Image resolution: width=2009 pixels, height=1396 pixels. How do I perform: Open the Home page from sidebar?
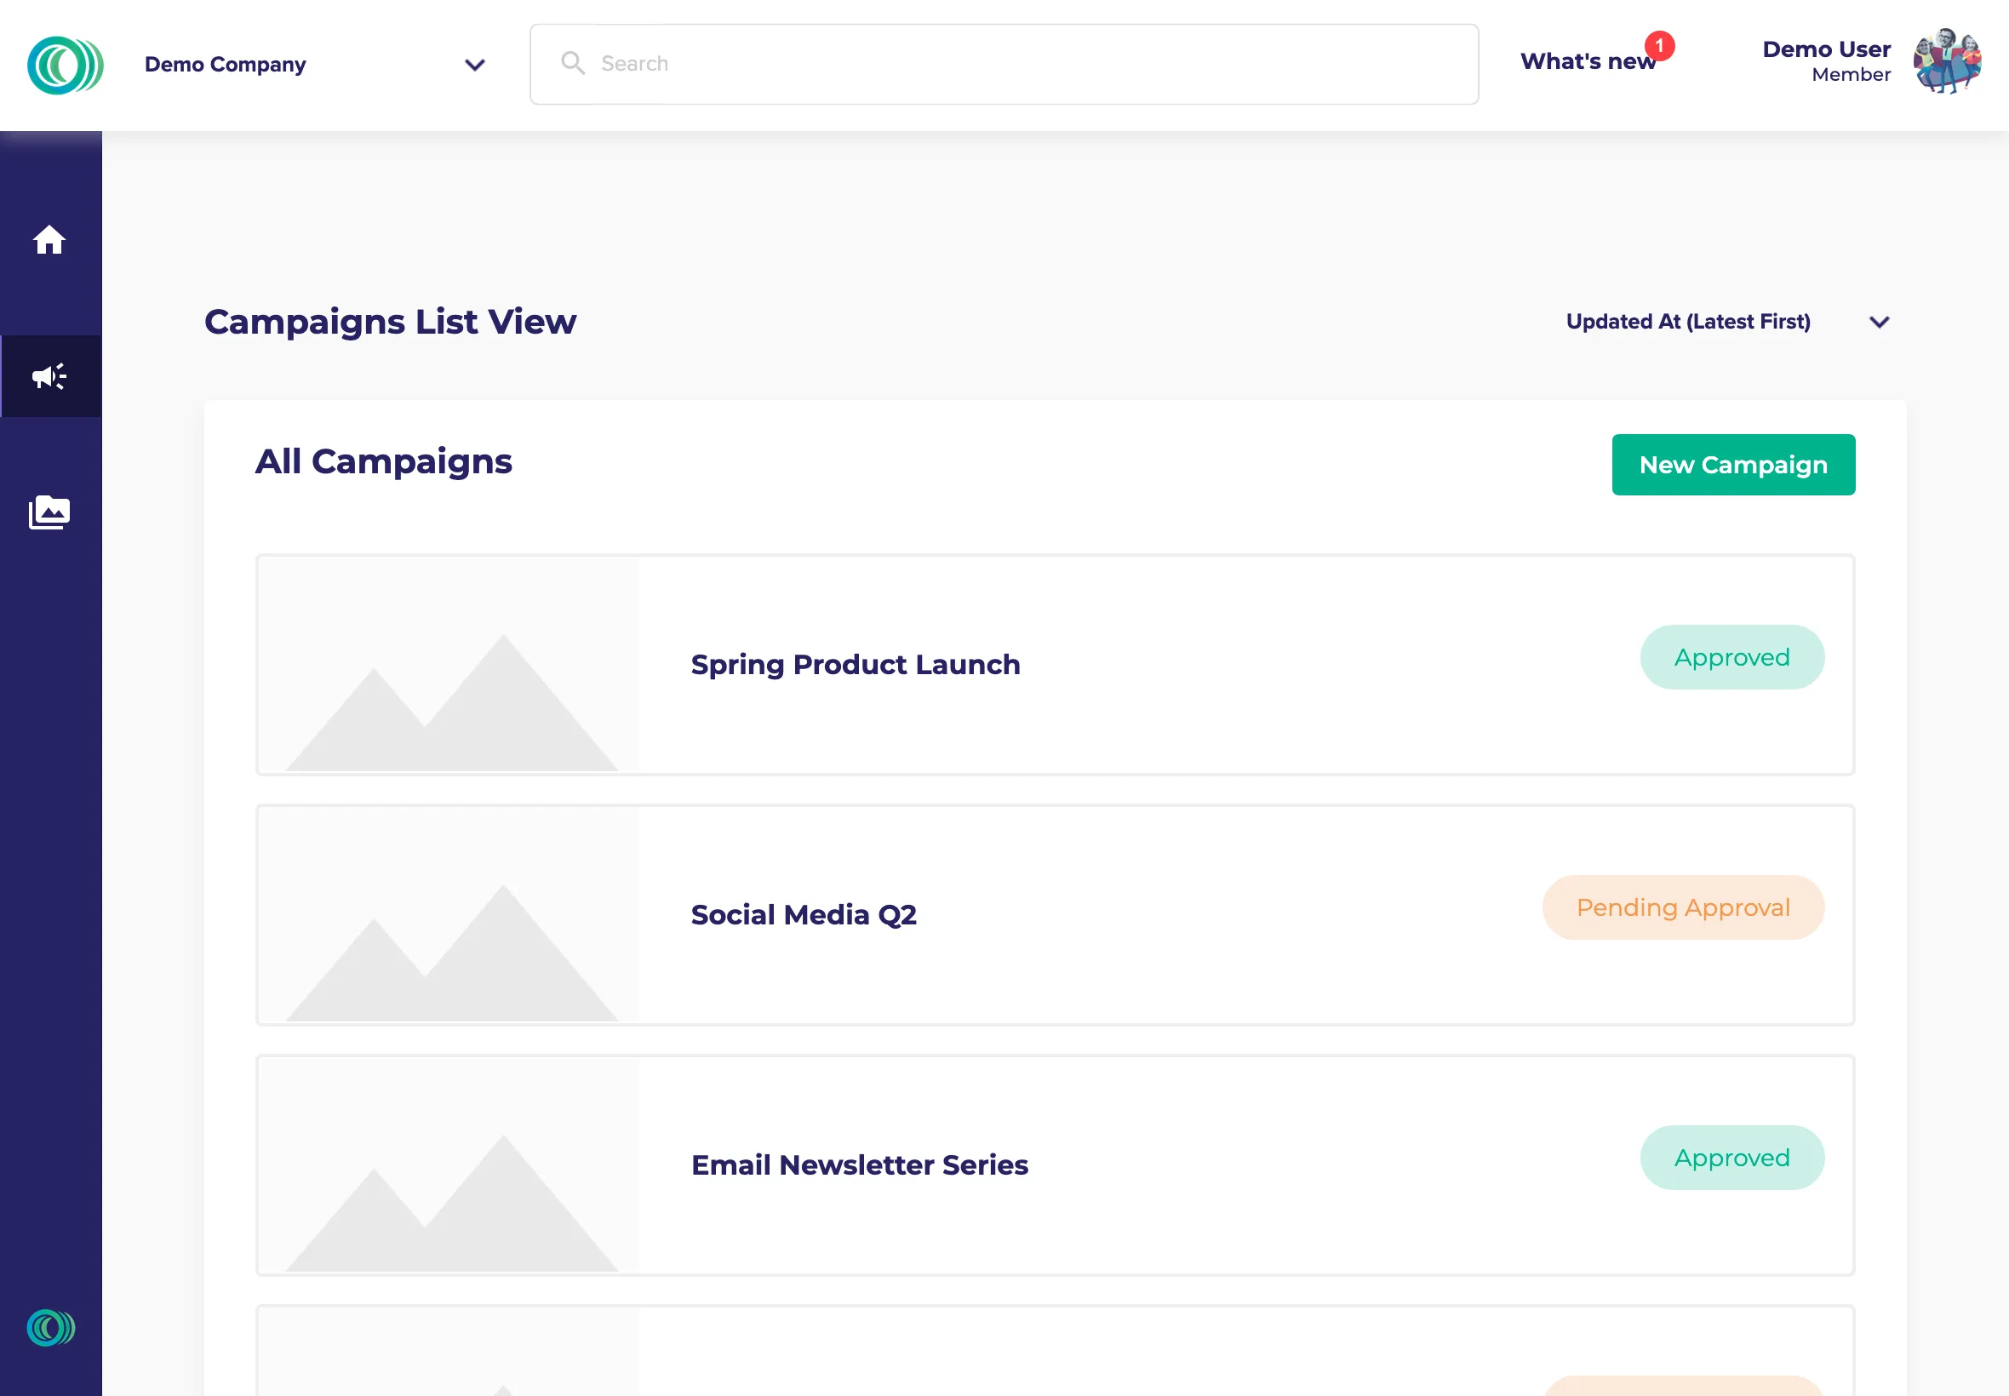[50, 239]
